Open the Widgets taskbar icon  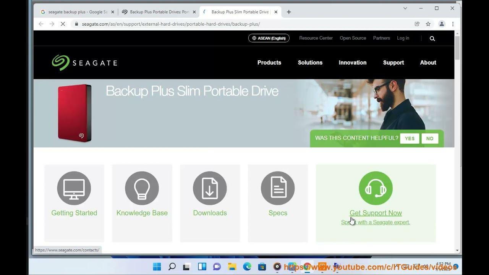pos(202,267)
